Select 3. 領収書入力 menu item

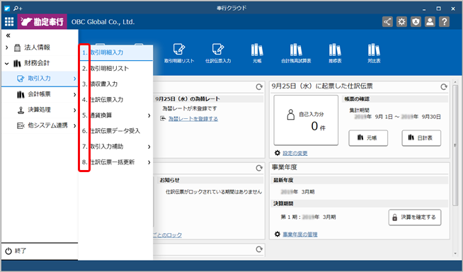(x=116, y=84)
